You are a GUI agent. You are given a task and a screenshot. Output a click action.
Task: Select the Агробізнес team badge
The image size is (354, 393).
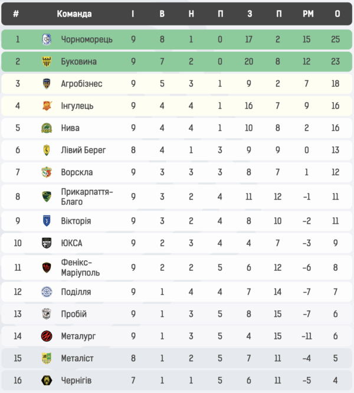(47, 84)
